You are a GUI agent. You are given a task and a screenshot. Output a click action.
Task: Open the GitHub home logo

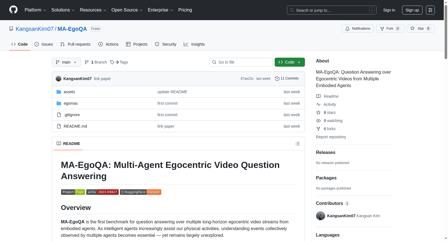click(13, 10)
